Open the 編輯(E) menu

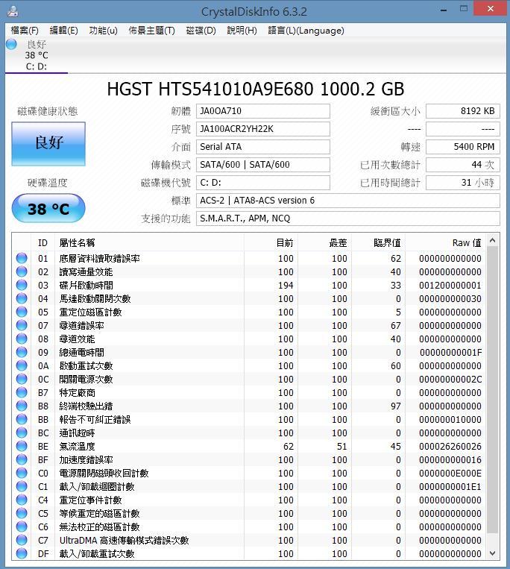(x=63, y=31)
